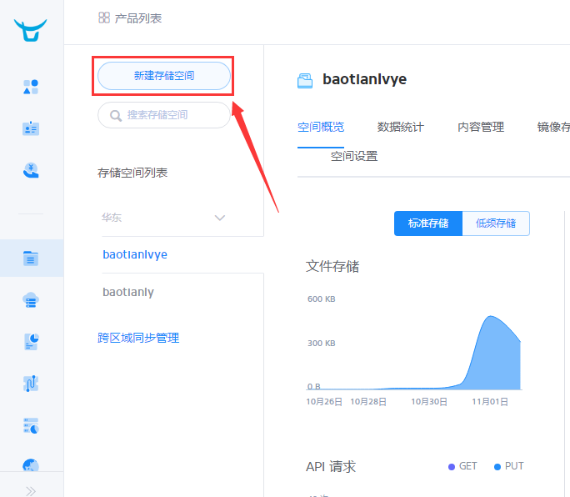Screen dimensions: 570x497
Task: Toggle the GET legend series
Action: (462, 466)
